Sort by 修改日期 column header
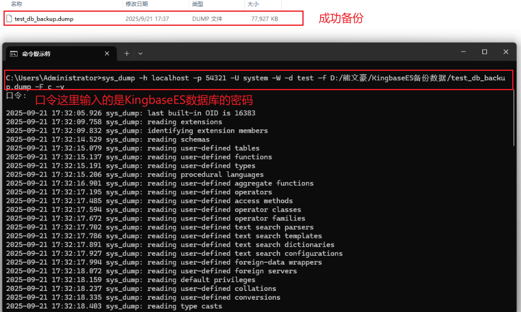 click(137, 4)
